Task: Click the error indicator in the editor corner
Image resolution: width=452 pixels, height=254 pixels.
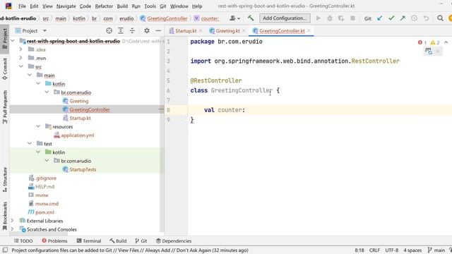Action: point(422,42)
